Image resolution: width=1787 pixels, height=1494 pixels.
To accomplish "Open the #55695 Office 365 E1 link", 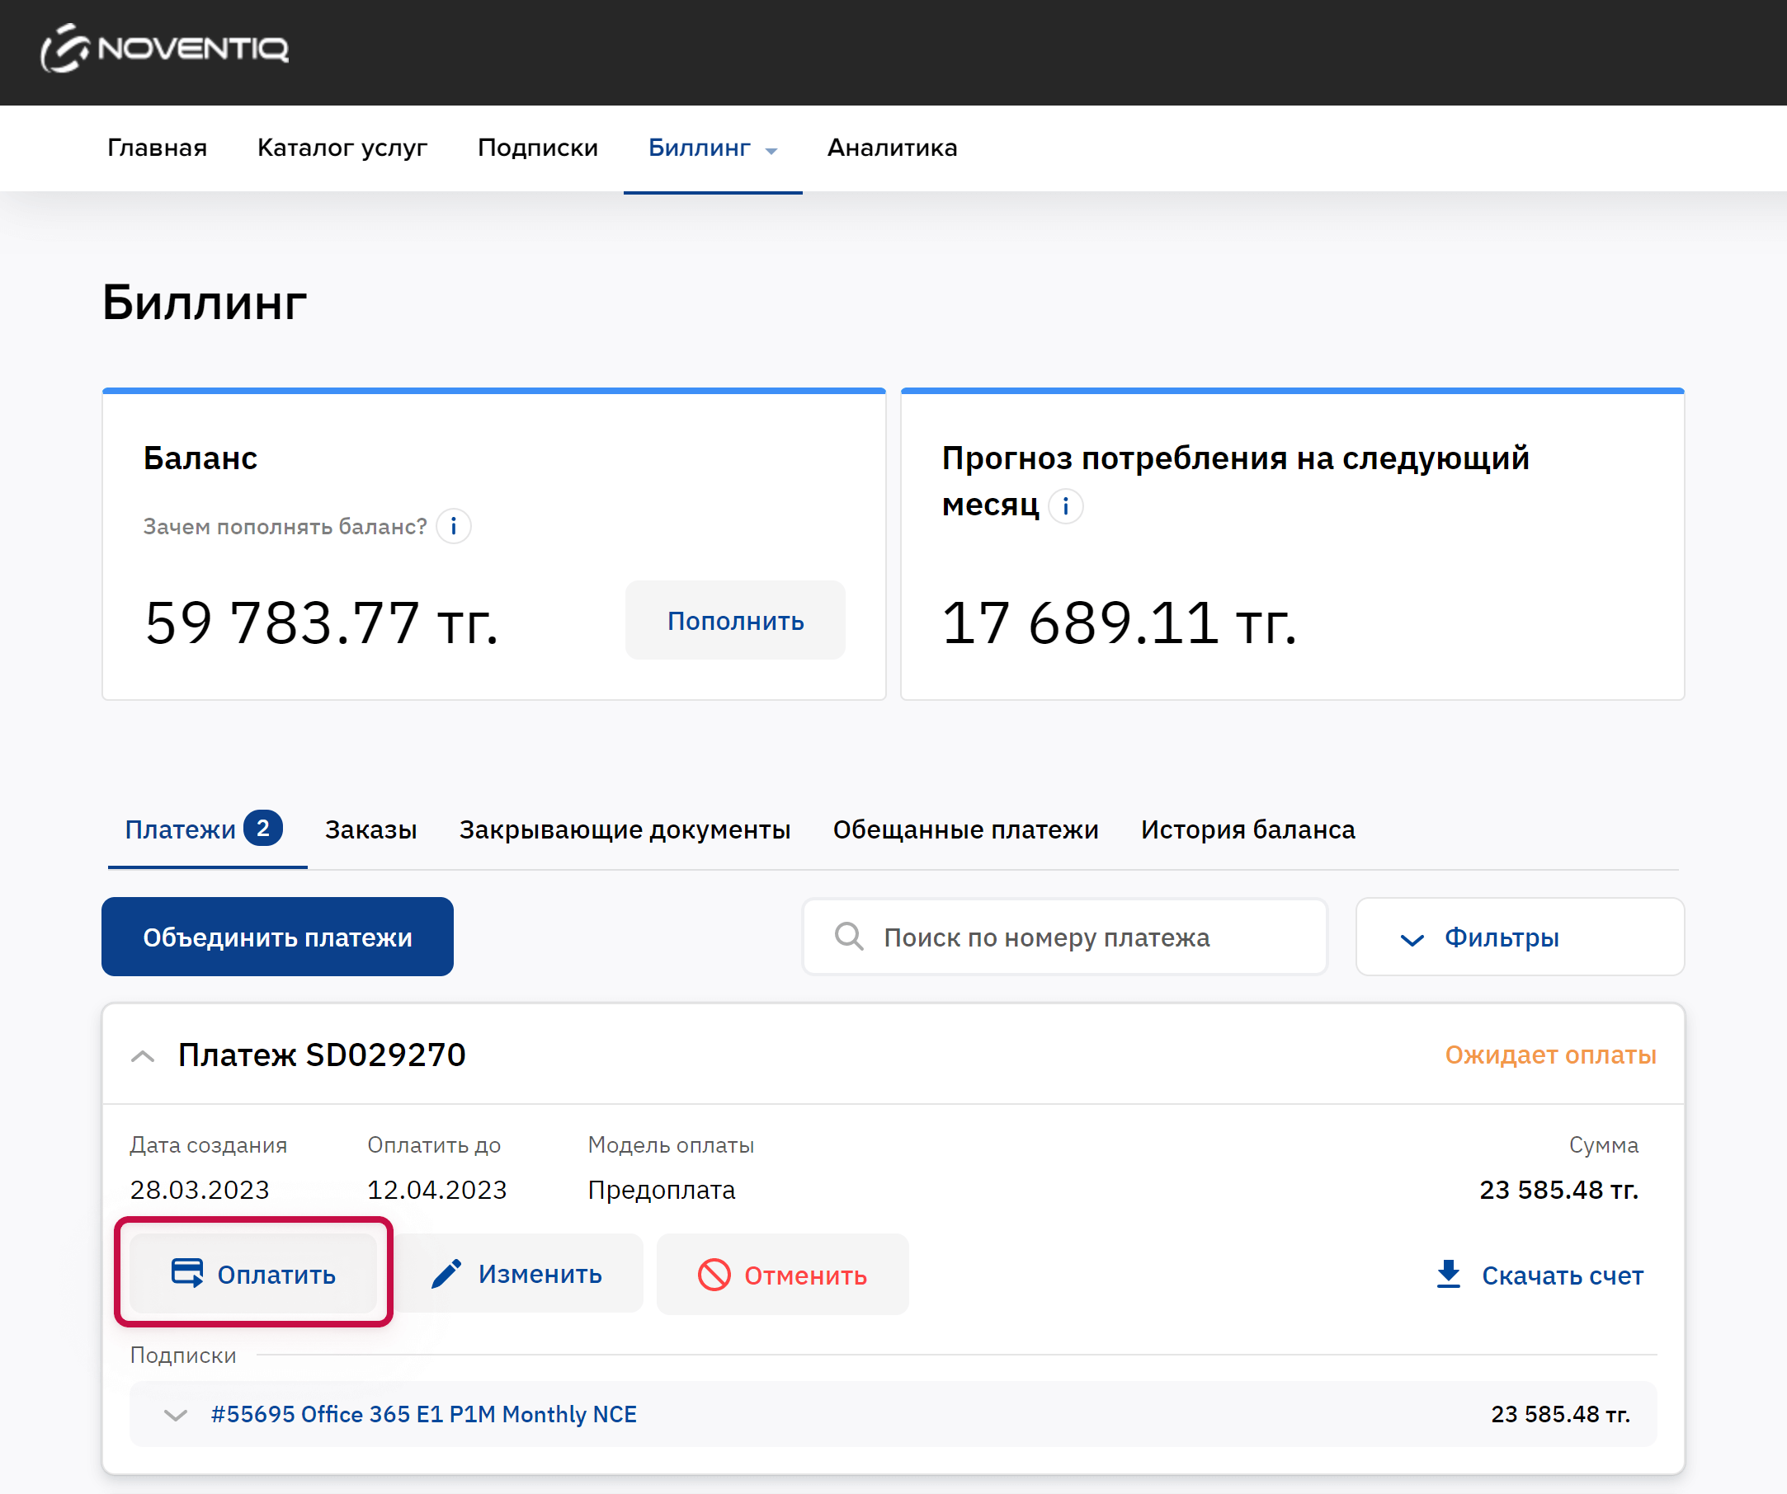I will click(x=424, y=1414).
